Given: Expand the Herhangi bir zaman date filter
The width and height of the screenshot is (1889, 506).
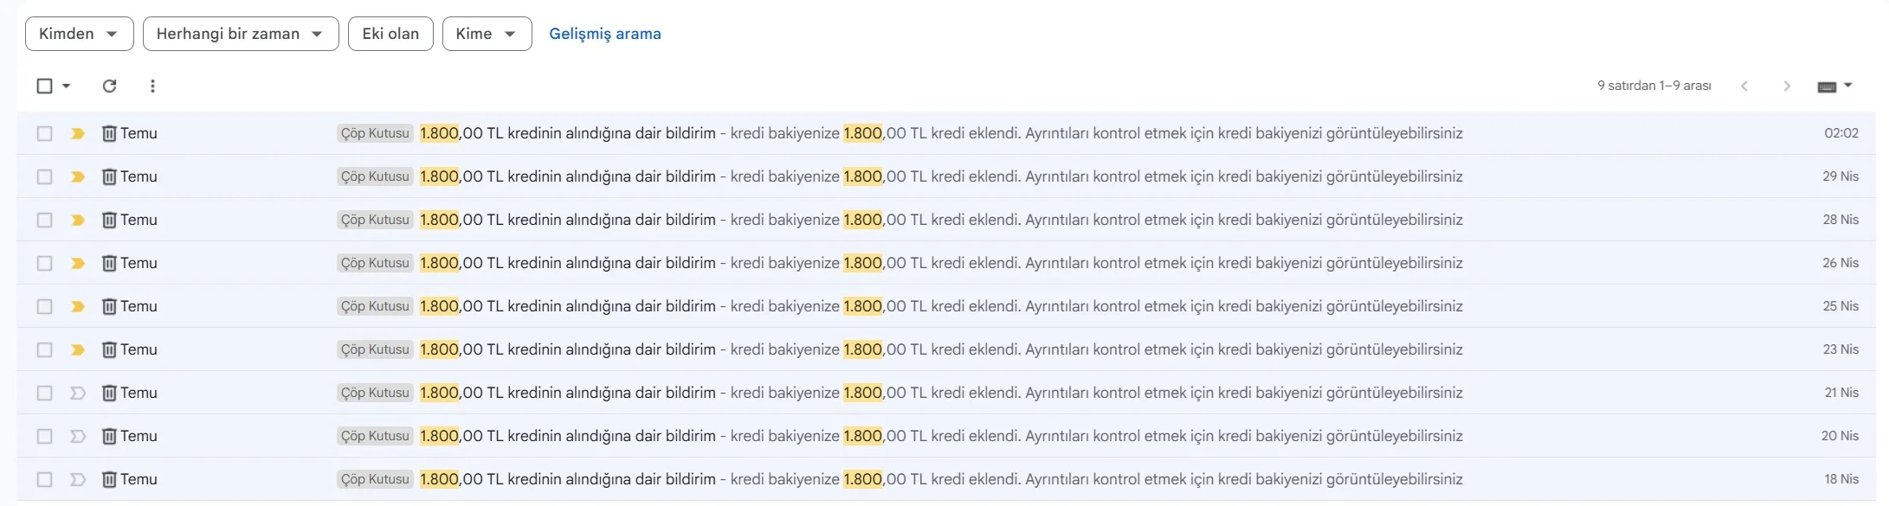Looking at the screenshot, I should [240, 34].
